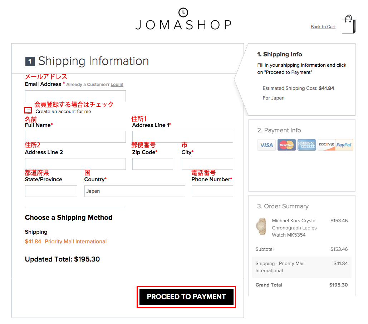Screen dimensions: 368x324
Task: Select the American Express icon
Action: [306, 145]
